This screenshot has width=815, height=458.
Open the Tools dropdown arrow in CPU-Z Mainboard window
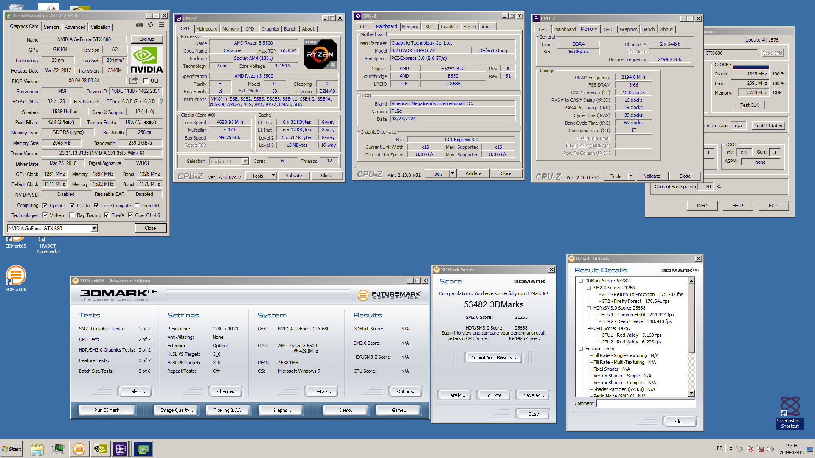coord(452,173)
